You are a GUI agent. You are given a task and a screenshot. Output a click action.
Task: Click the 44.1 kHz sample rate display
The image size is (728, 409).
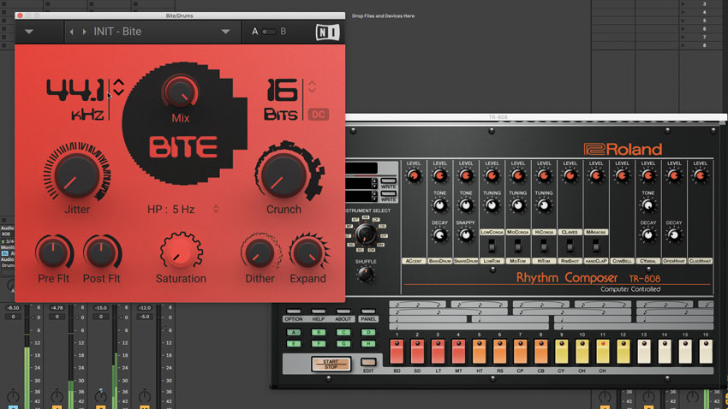click(x=75, y=100)
